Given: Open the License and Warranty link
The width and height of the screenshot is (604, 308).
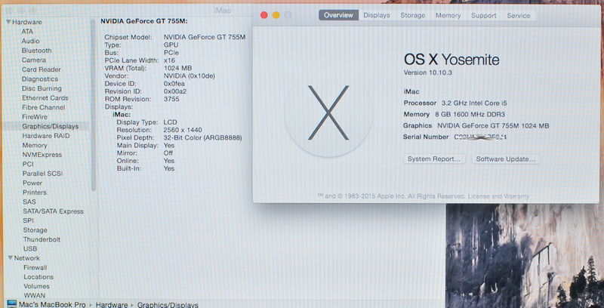Looking at the screenshot, I should [x=498, y=196].
